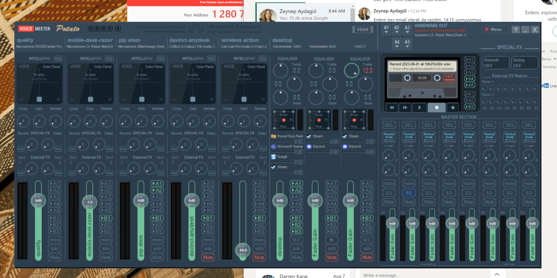
Task: Open the EQ tab on the quality strip
Action: pyautogui.click(x=58, y=58)
